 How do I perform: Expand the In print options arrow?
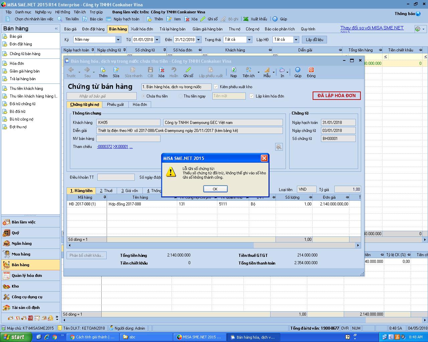point(287,72)
